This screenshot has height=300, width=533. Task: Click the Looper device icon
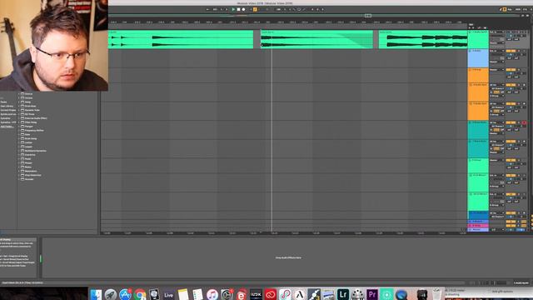pyautogui.click(x=22, y=147)
